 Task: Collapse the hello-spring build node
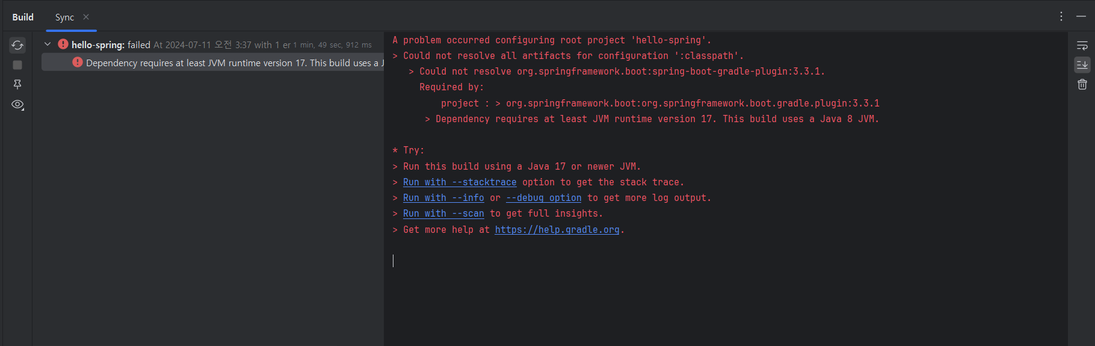point(48,45)
